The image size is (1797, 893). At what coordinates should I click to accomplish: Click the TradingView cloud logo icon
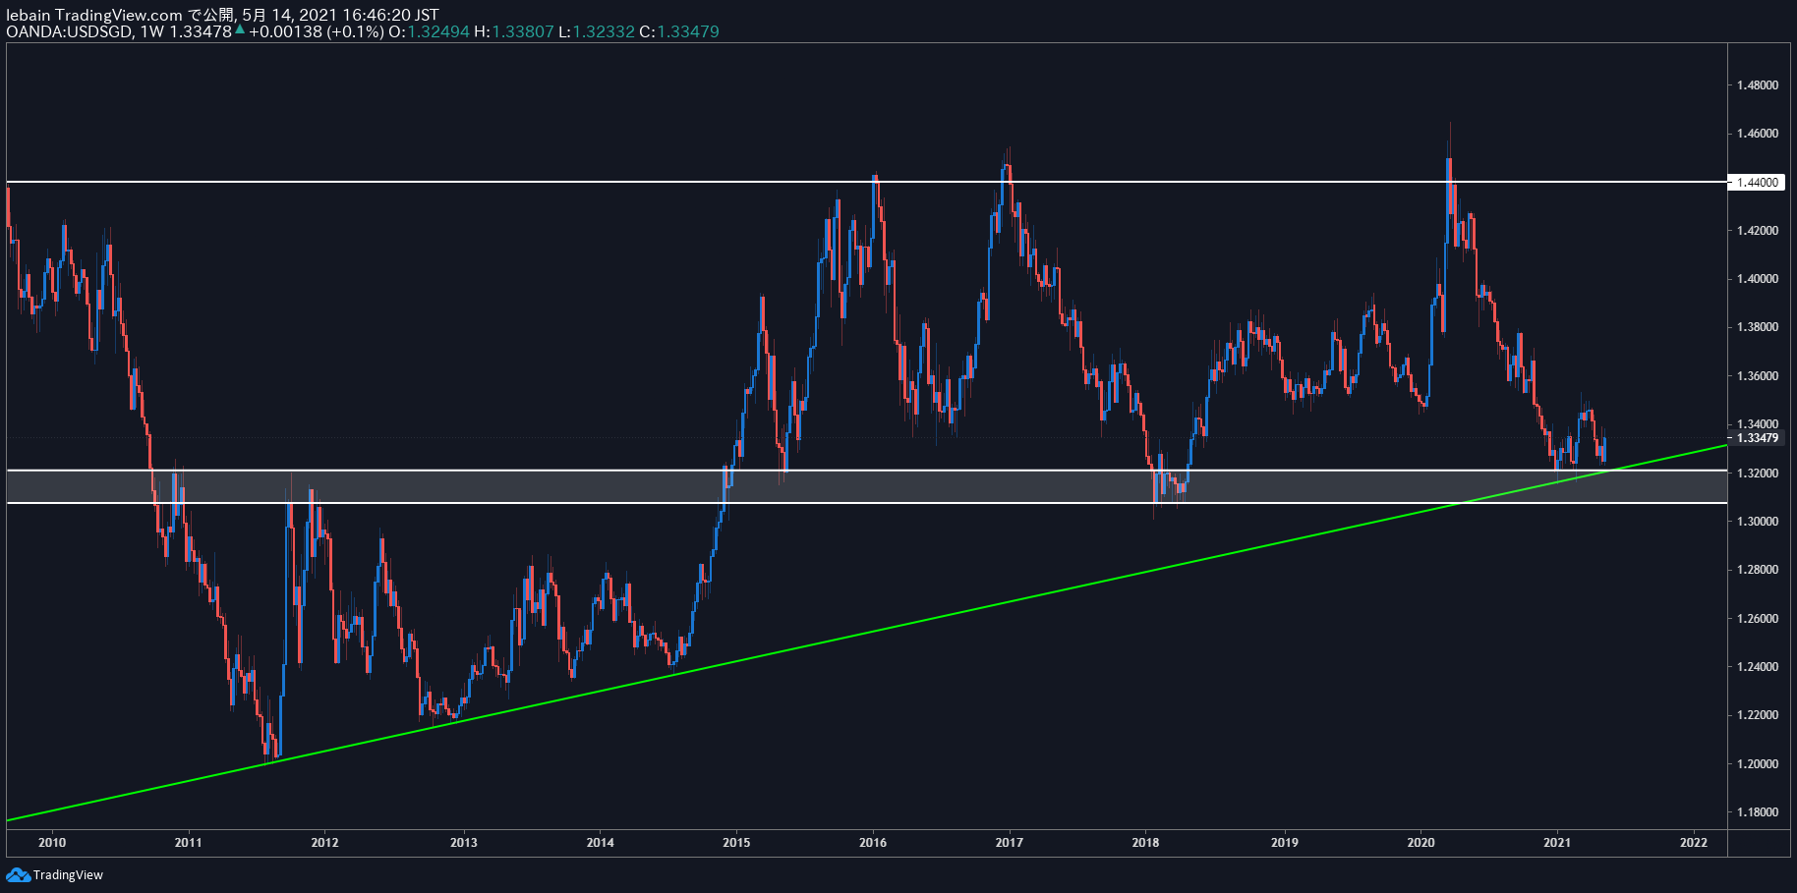pyautogui.click(x=18, y=874)
